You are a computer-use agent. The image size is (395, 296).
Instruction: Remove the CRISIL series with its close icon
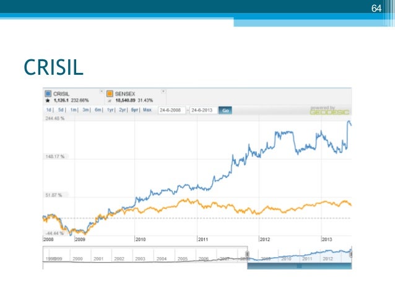pyautogui.click(x=102, y=91)
